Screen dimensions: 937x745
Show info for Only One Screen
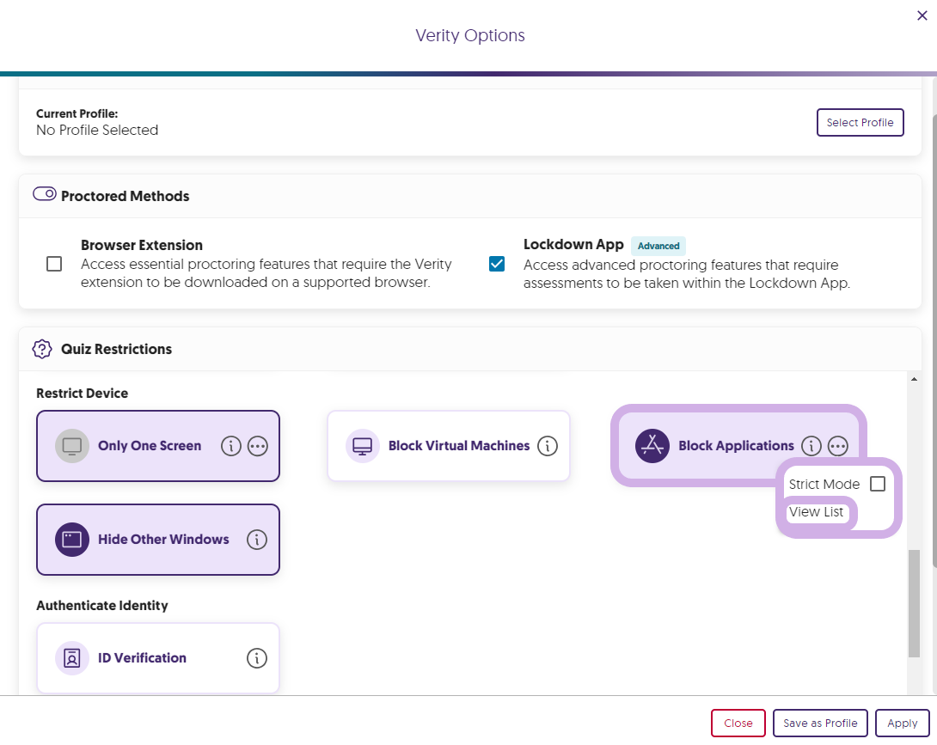tap(231, 446)
